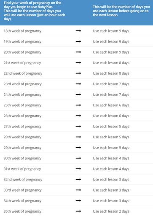Click the arrow next to 32nd week of pregnancy
Image resolution: width=153 pixels, height=216 pixels.
(78, 179)
